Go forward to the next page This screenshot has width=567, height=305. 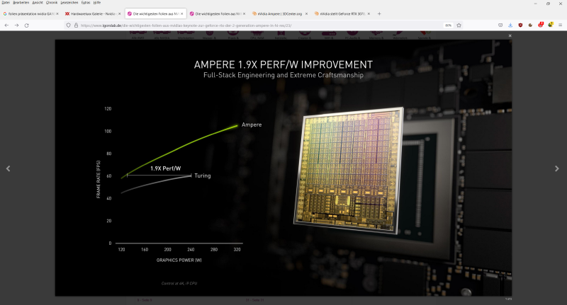tap(16, 25)
